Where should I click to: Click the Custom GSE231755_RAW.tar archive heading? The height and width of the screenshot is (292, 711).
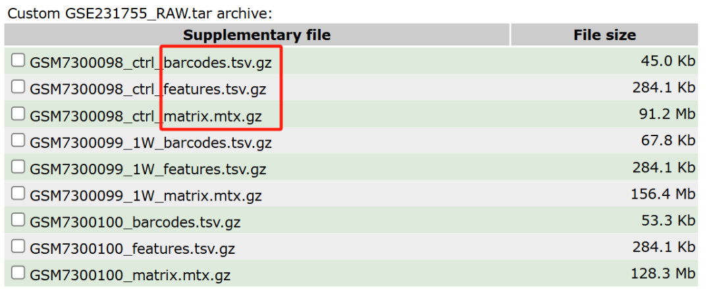(140, 12)
